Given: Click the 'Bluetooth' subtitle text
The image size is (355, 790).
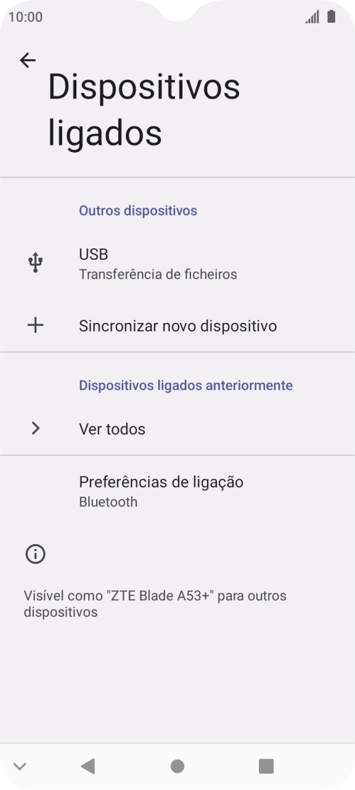Looking at the screenshot, I should point(108,502).
